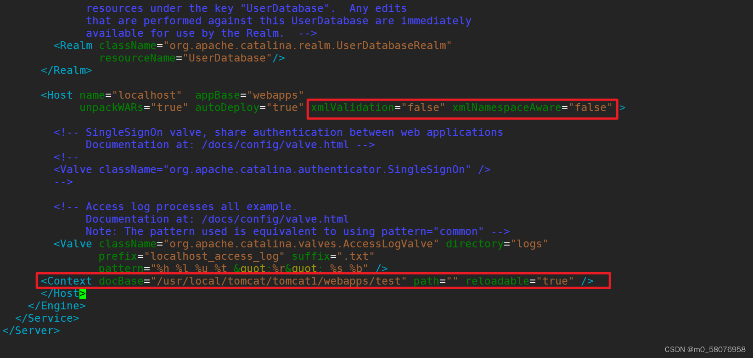The height and width of the screenshot is (358, 753).
Task: Click appBase="webapps" attribute
Action: 250,95
